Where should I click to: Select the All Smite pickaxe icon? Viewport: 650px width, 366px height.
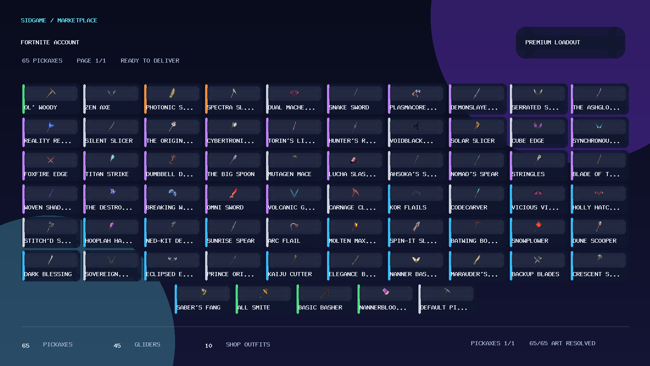point(264,293)
